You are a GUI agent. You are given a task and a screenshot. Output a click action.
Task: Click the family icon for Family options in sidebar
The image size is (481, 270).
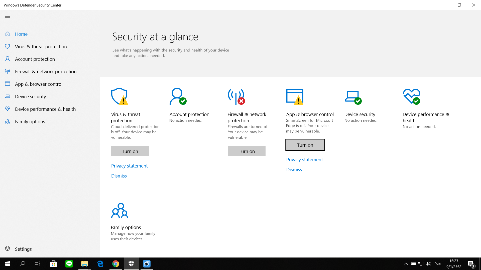pos(8,121)
